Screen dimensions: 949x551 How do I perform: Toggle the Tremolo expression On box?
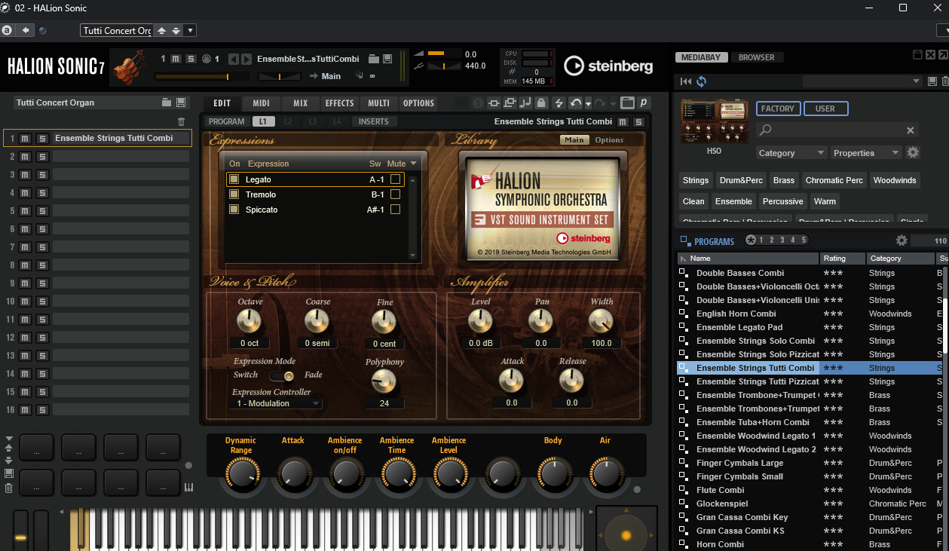[234, 194]
